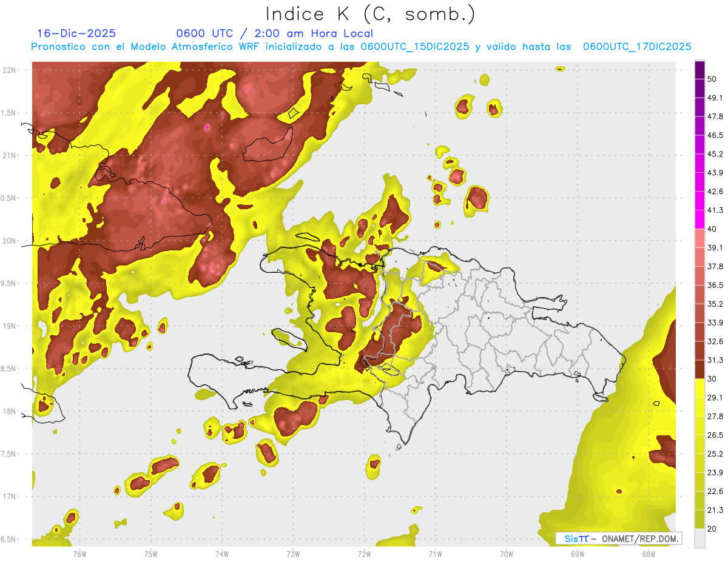Viewport: 728px width, 562px height.
Task: Click the salmon swatch just below 40
Action: point(699,238)
